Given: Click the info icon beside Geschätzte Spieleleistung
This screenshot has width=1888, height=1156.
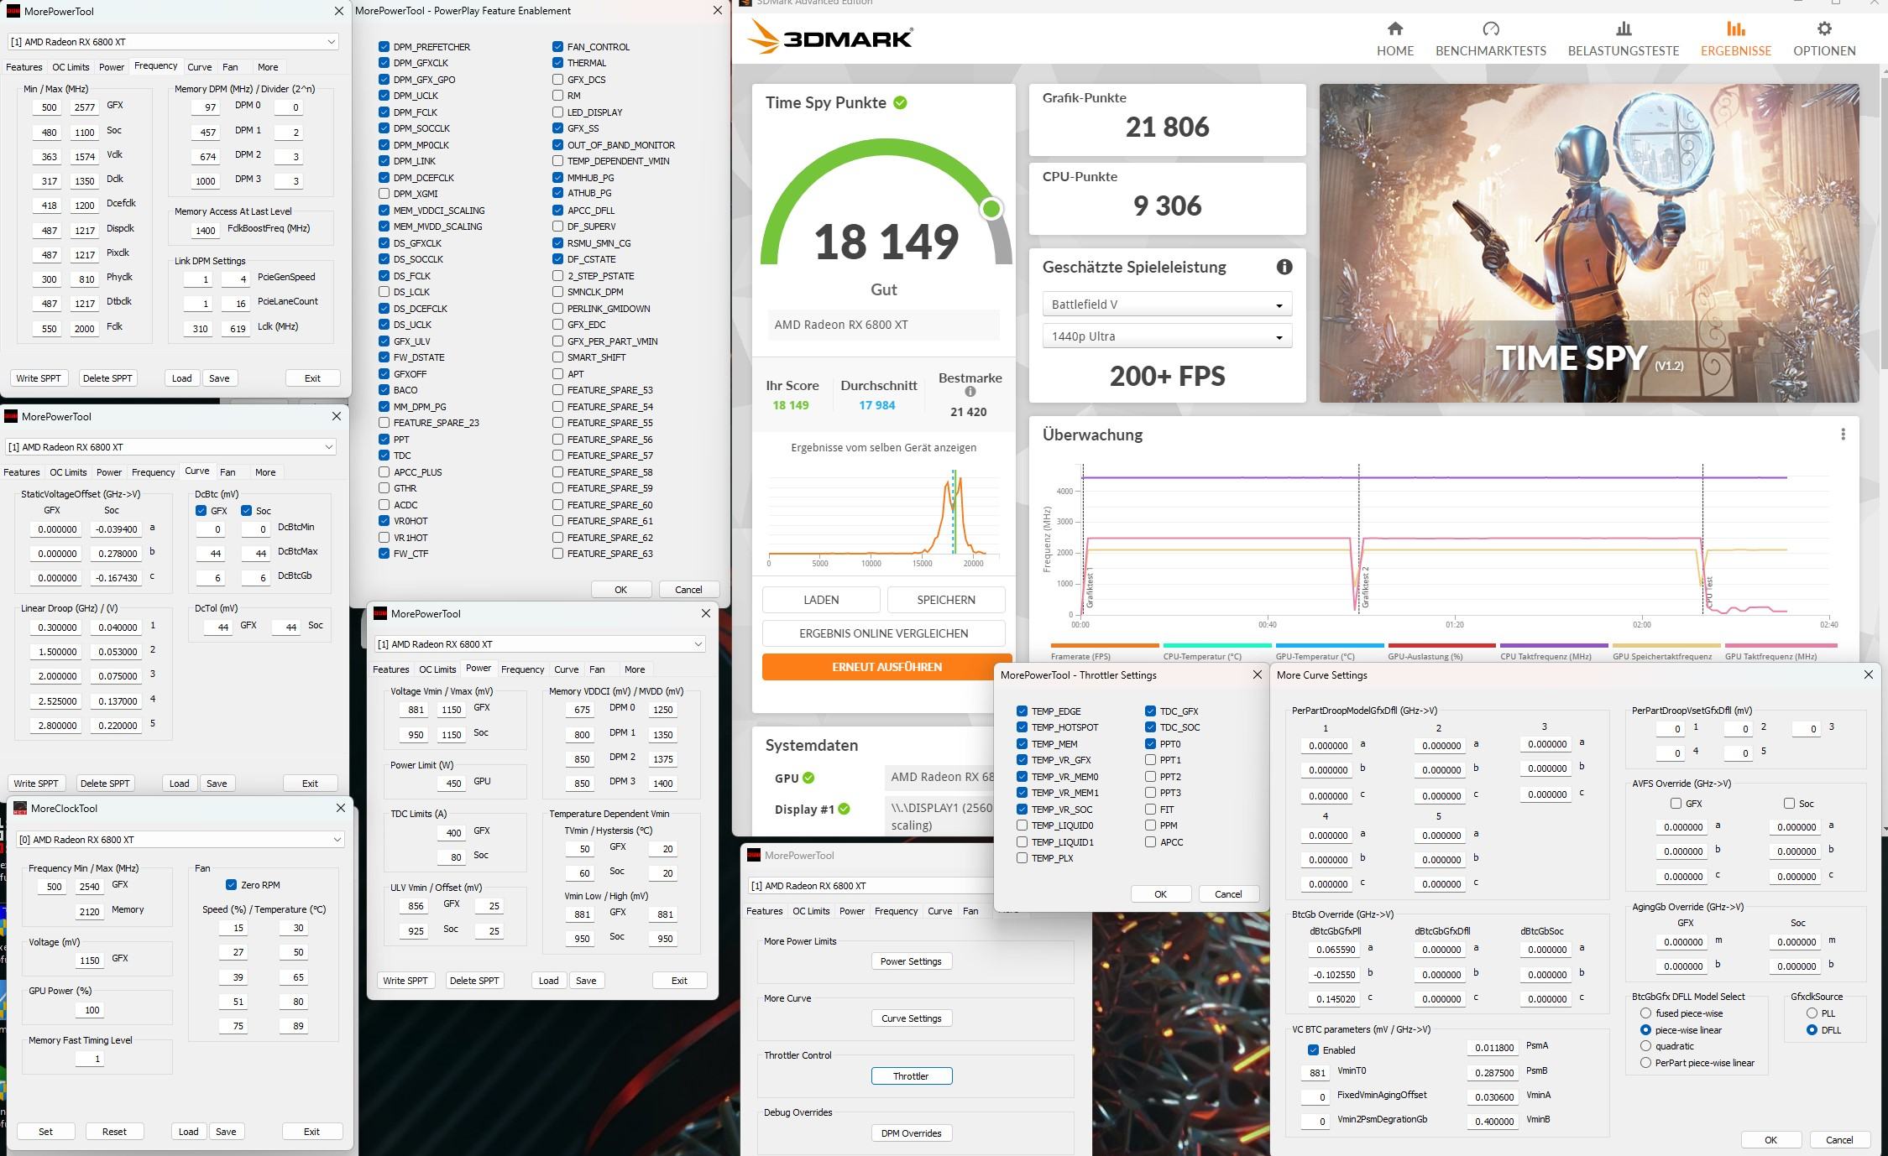Looking at the screenshot, I should [1284, 267].
